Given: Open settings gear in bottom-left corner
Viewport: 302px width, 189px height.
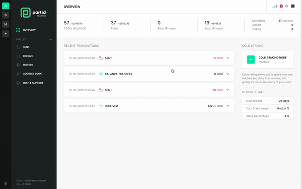Looking at the screenshot, I should (x=6, y=183).
